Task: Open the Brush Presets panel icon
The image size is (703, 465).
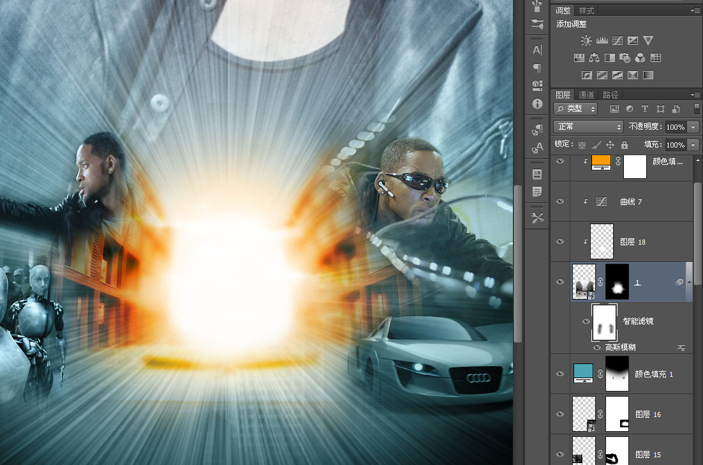Action: (x=537, y=24)
